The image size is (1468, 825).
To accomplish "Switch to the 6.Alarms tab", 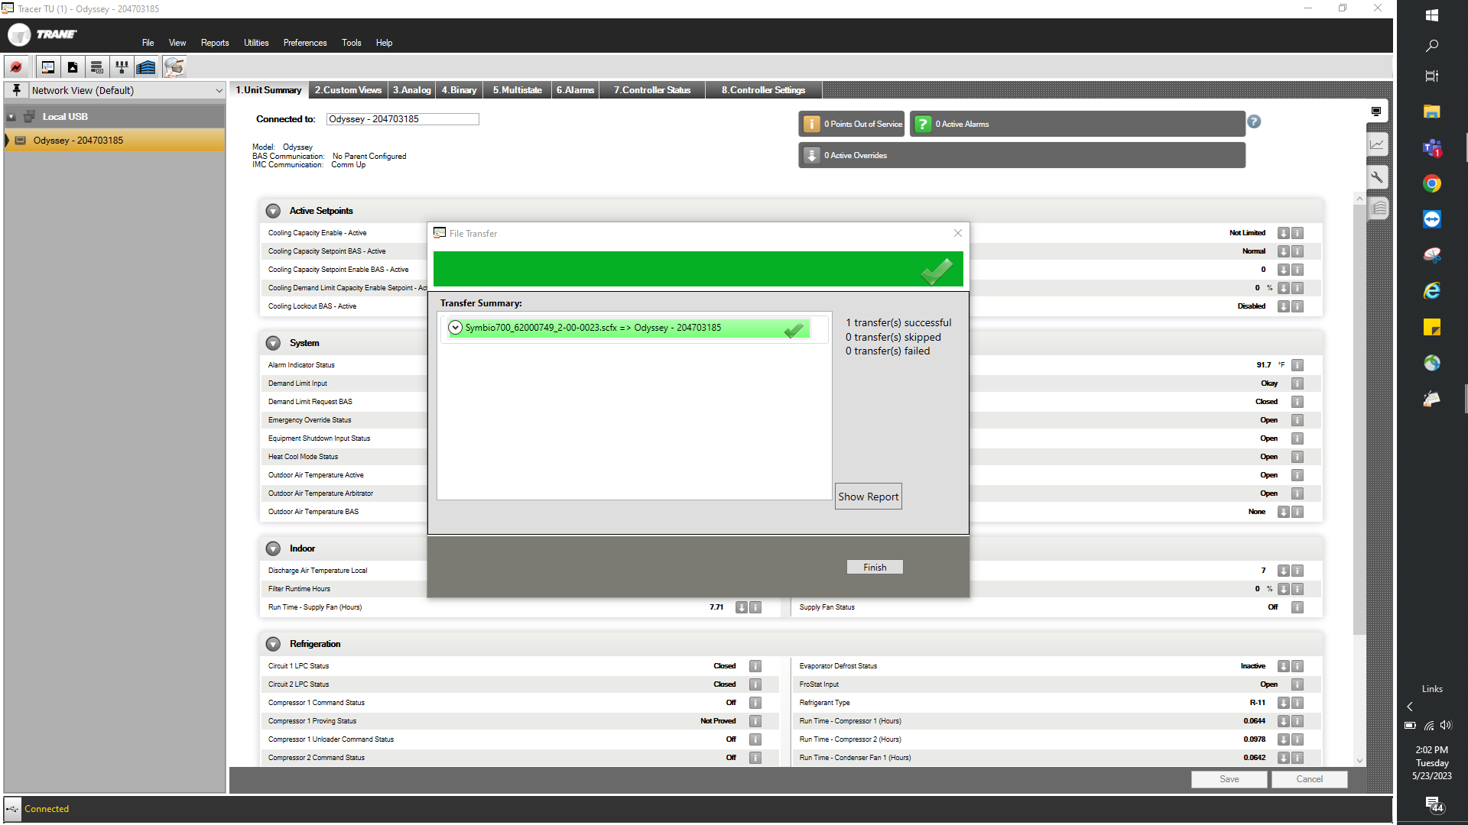I will [575, 90].
